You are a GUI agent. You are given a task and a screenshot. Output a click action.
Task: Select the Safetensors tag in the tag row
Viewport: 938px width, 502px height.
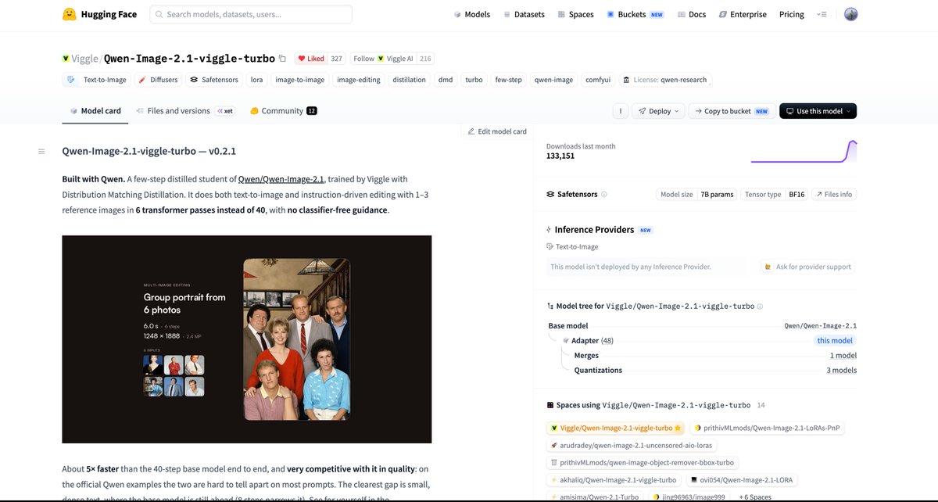click(214, 80)
